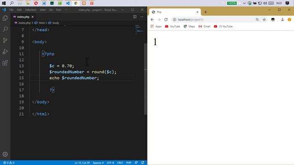Open Apps from bookmarks bar
294x165 pixels.
coord(156,27)
